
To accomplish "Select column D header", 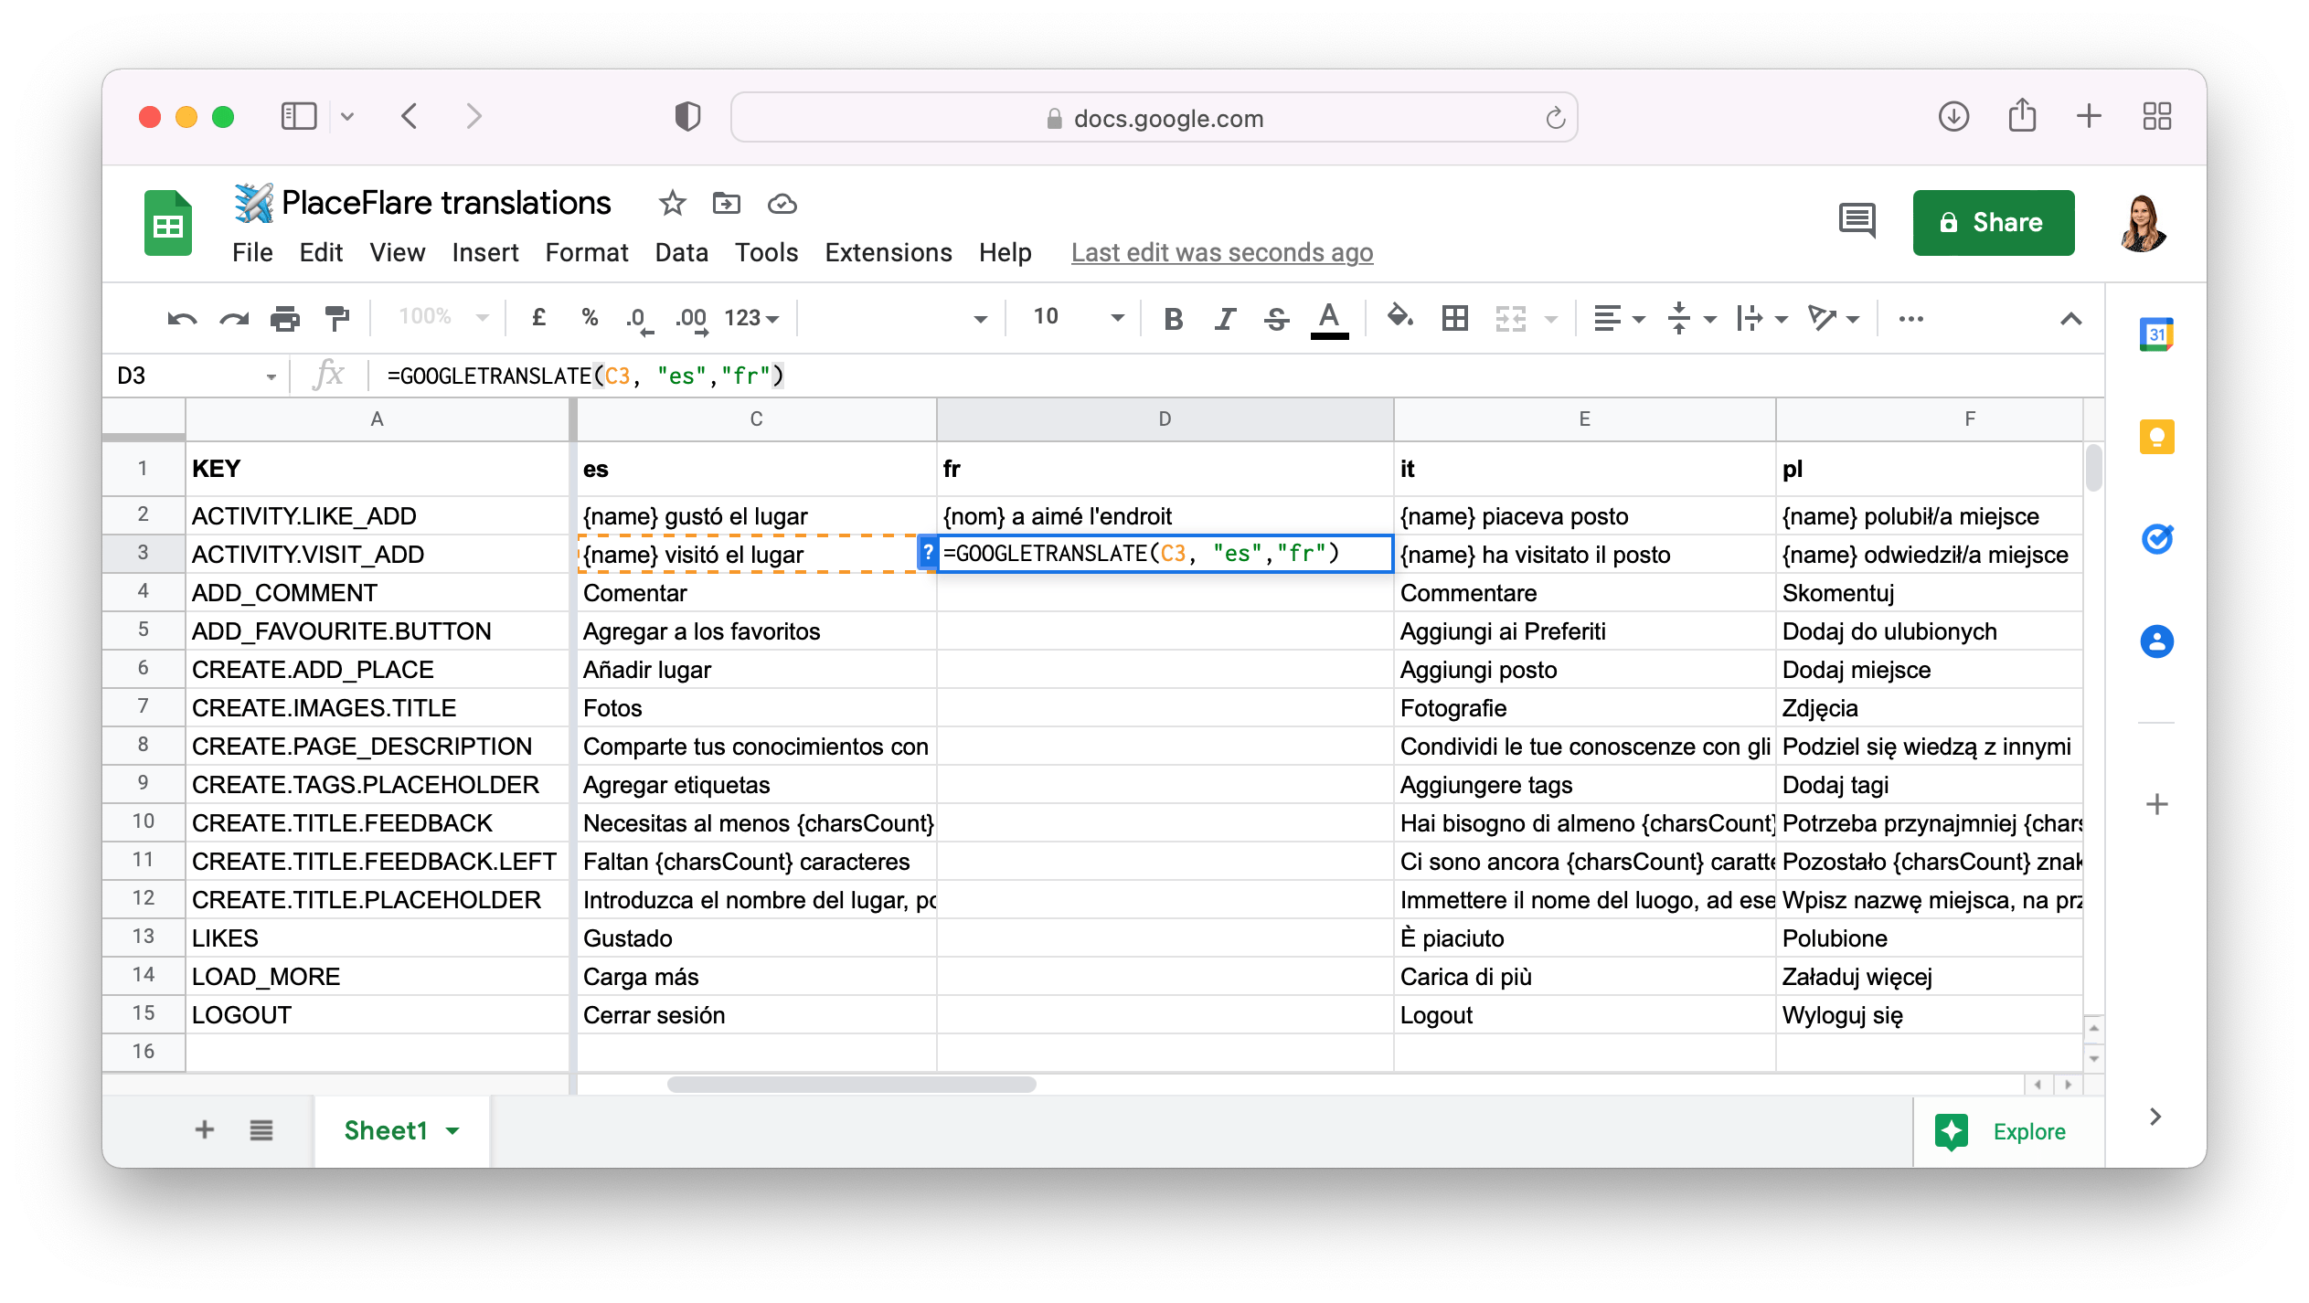I will [1165, 419].
